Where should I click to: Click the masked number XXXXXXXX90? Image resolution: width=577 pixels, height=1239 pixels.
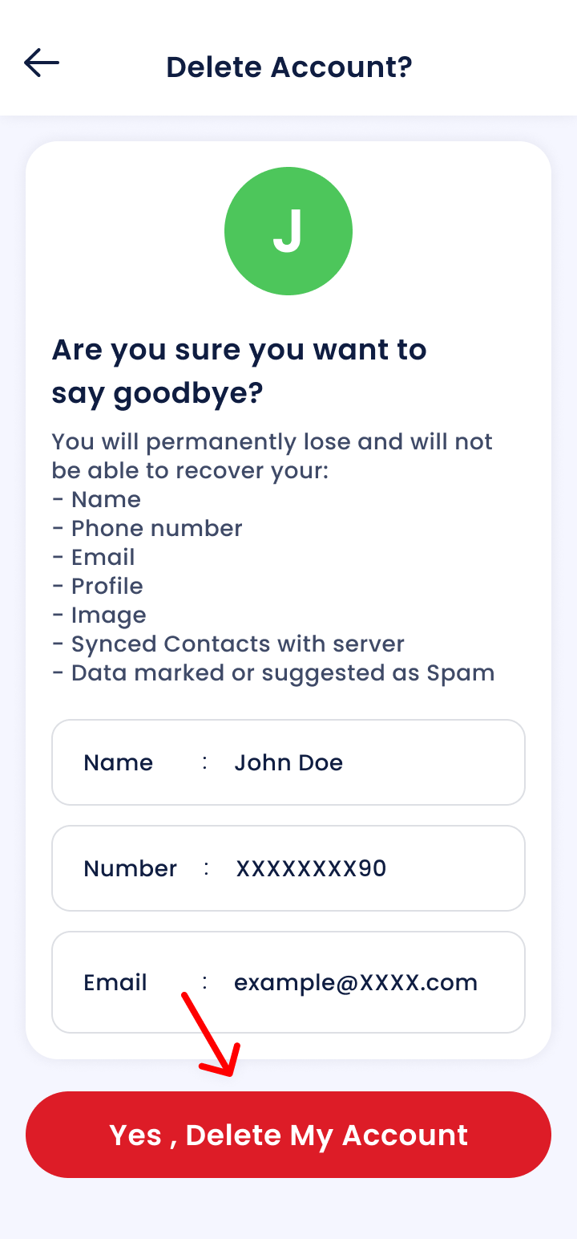[311, 868]
